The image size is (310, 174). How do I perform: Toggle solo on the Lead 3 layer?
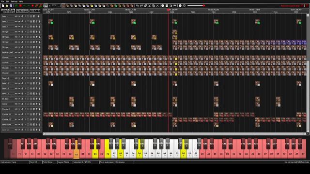pyautogui.click(x=25, y=27)
